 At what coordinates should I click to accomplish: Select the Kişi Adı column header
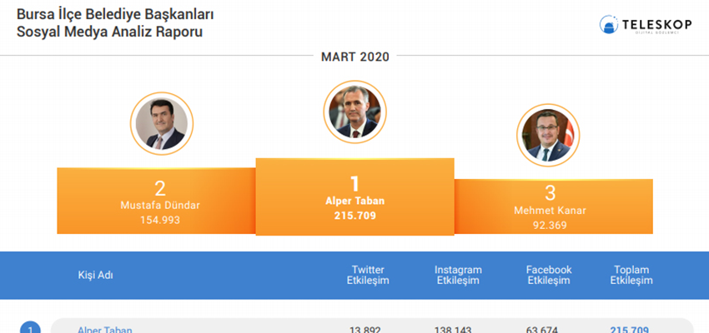point(95,276)
